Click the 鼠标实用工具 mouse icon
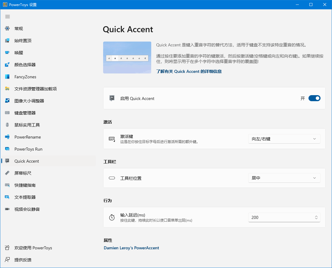The image size is (332, 268). [7, 125]
